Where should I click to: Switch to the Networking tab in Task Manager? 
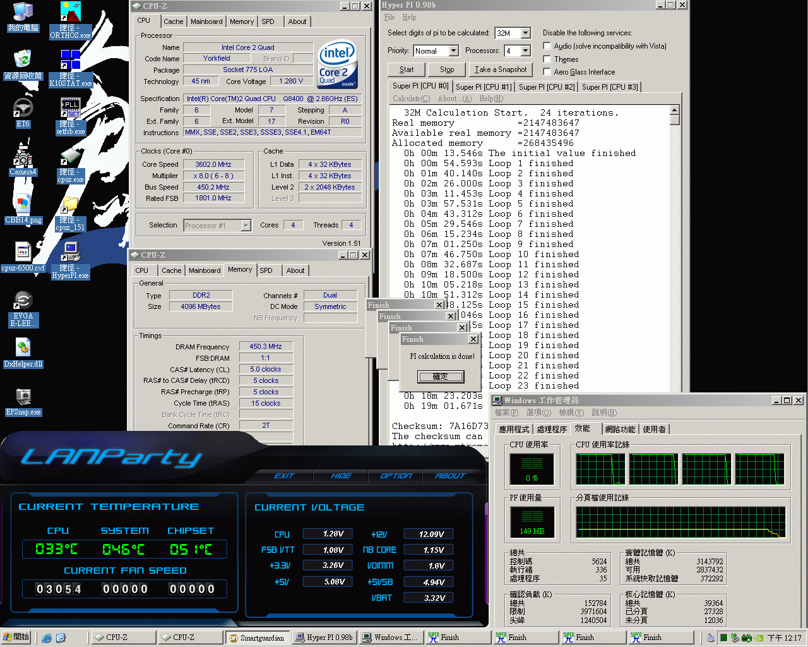point(620,429)
